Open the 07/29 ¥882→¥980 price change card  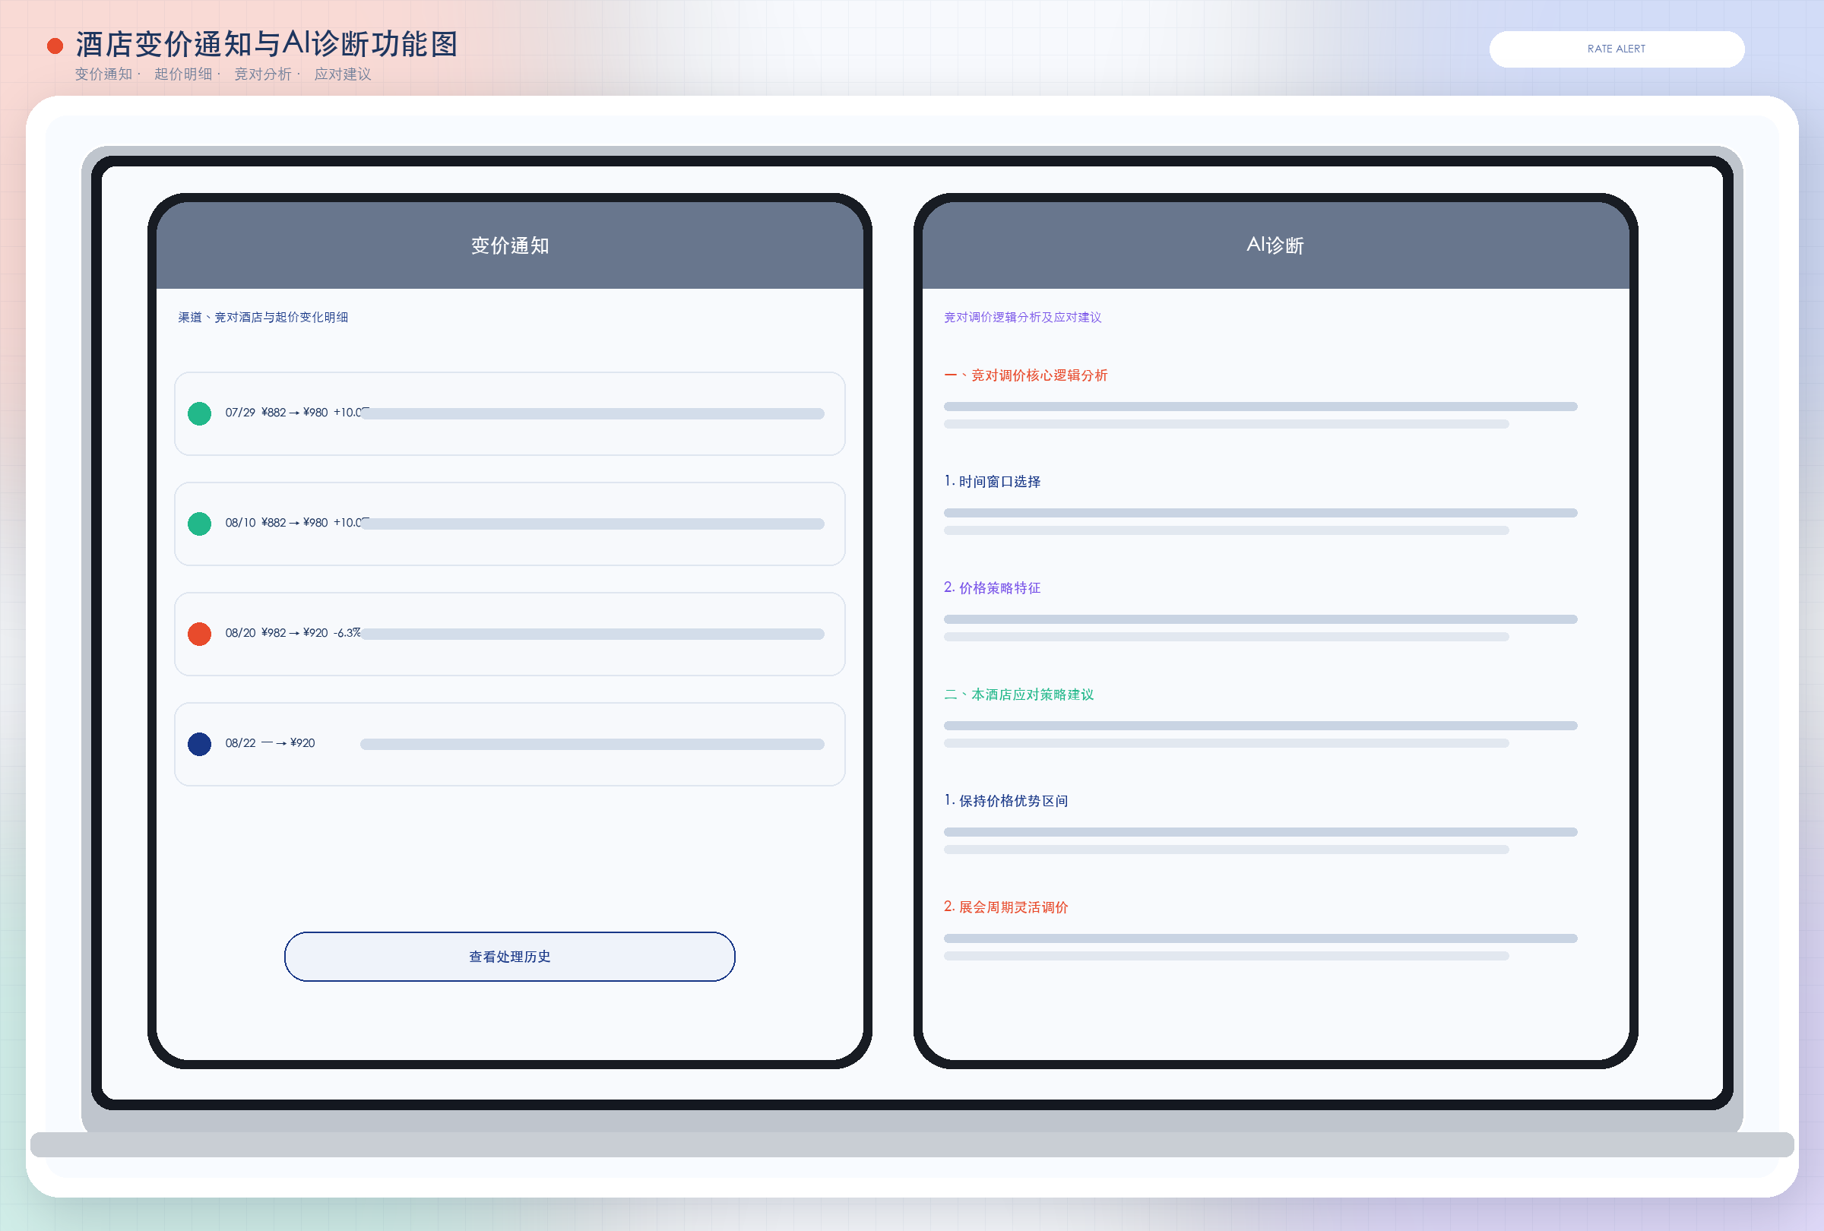point(509,413)
